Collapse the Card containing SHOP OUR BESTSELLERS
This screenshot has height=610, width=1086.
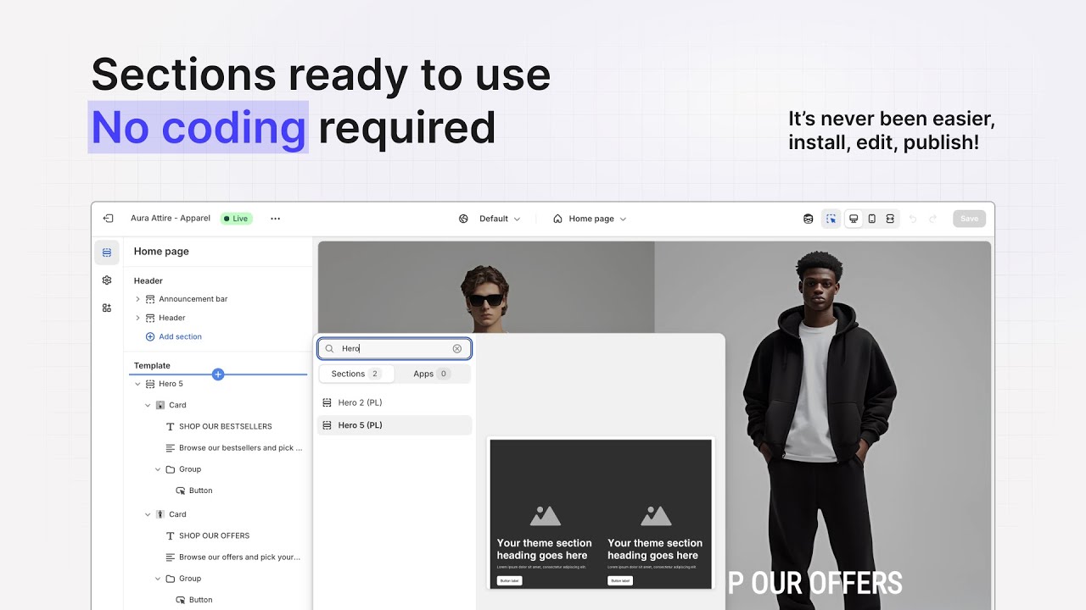tap(148, 405)
